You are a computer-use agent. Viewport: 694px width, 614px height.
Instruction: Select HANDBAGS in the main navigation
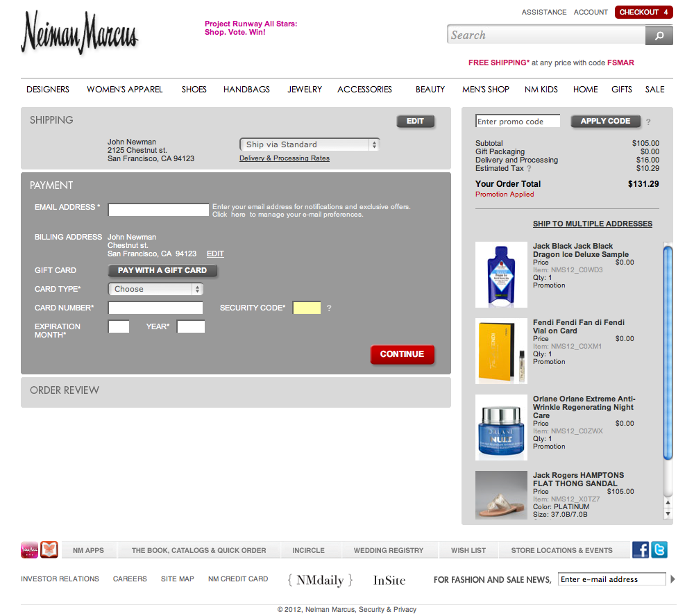[x=246, y=89]
